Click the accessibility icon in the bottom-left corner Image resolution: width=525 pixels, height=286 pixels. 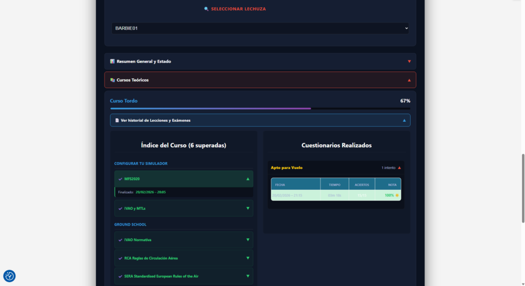point(9,276)
